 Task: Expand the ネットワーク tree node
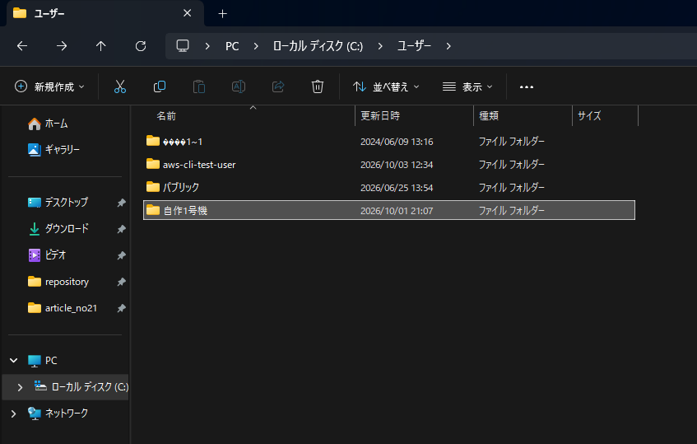13,414
